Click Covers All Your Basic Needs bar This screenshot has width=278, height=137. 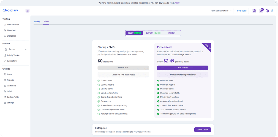pos(123,75)
